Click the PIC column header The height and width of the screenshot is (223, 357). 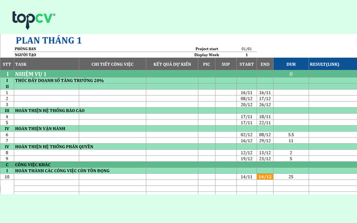[x=207, y=64]
